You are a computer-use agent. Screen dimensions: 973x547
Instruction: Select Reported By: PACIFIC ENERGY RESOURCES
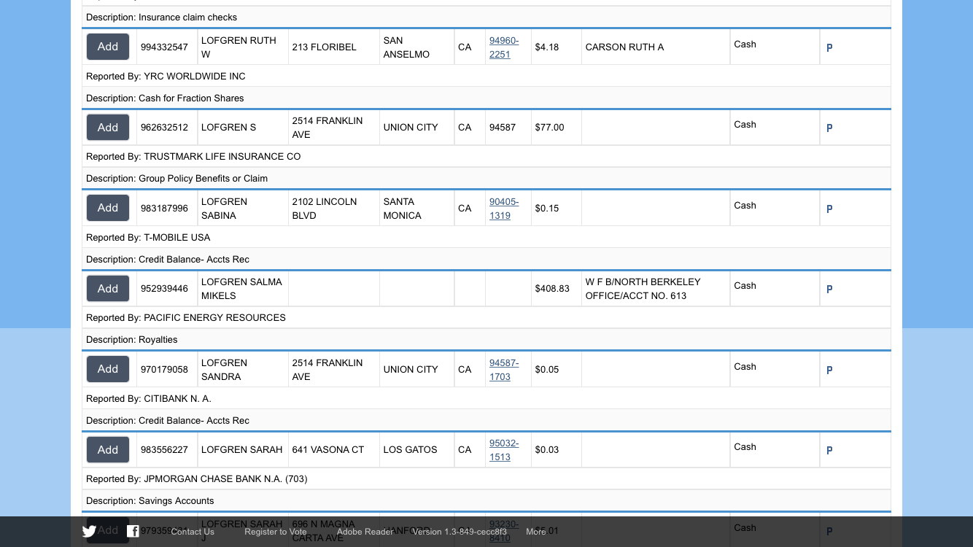pyautogui.click(x=186, y=318)
